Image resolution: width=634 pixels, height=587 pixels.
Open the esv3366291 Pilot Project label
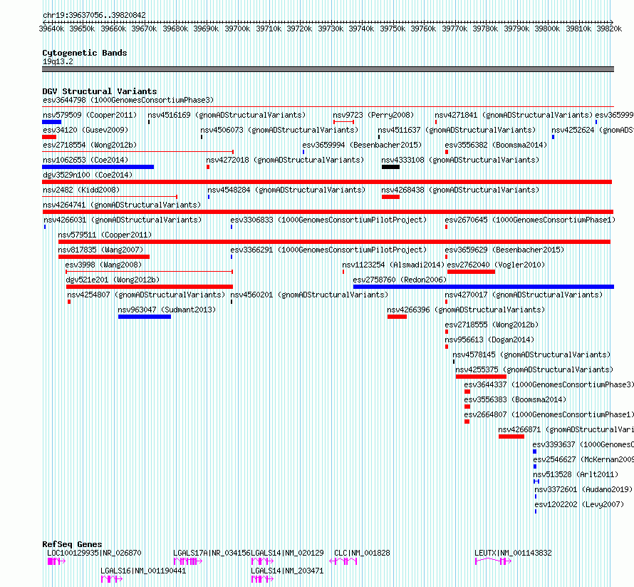click(x=328, y=250)
